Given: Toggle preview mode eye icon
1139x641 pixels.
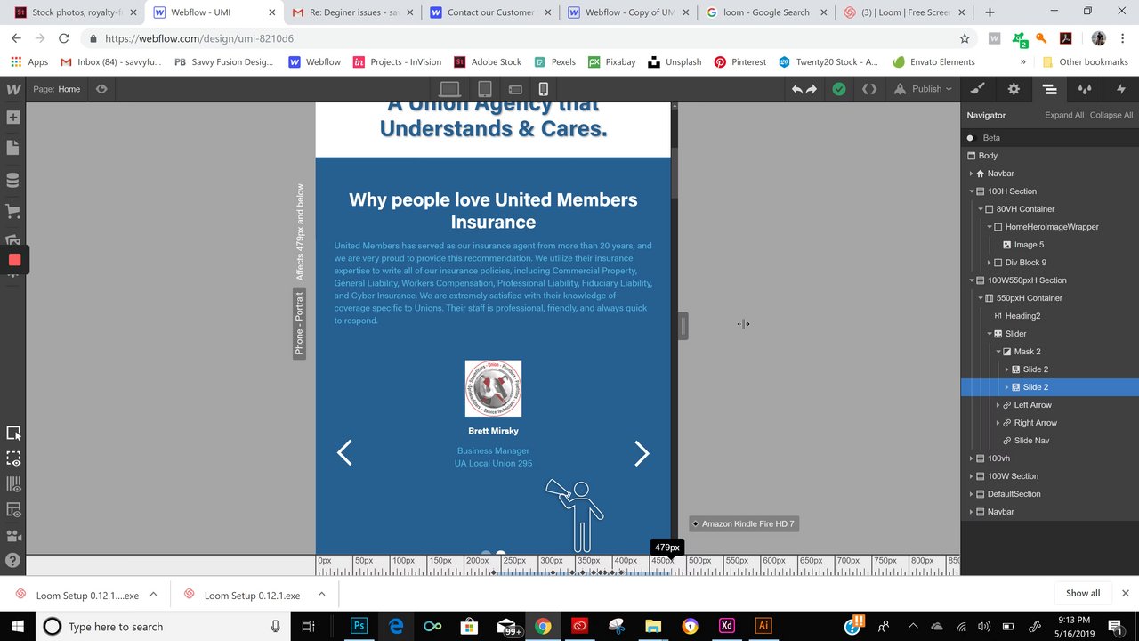Looking at the screenshot, I should pyautogui.click(x=101, y=89).
